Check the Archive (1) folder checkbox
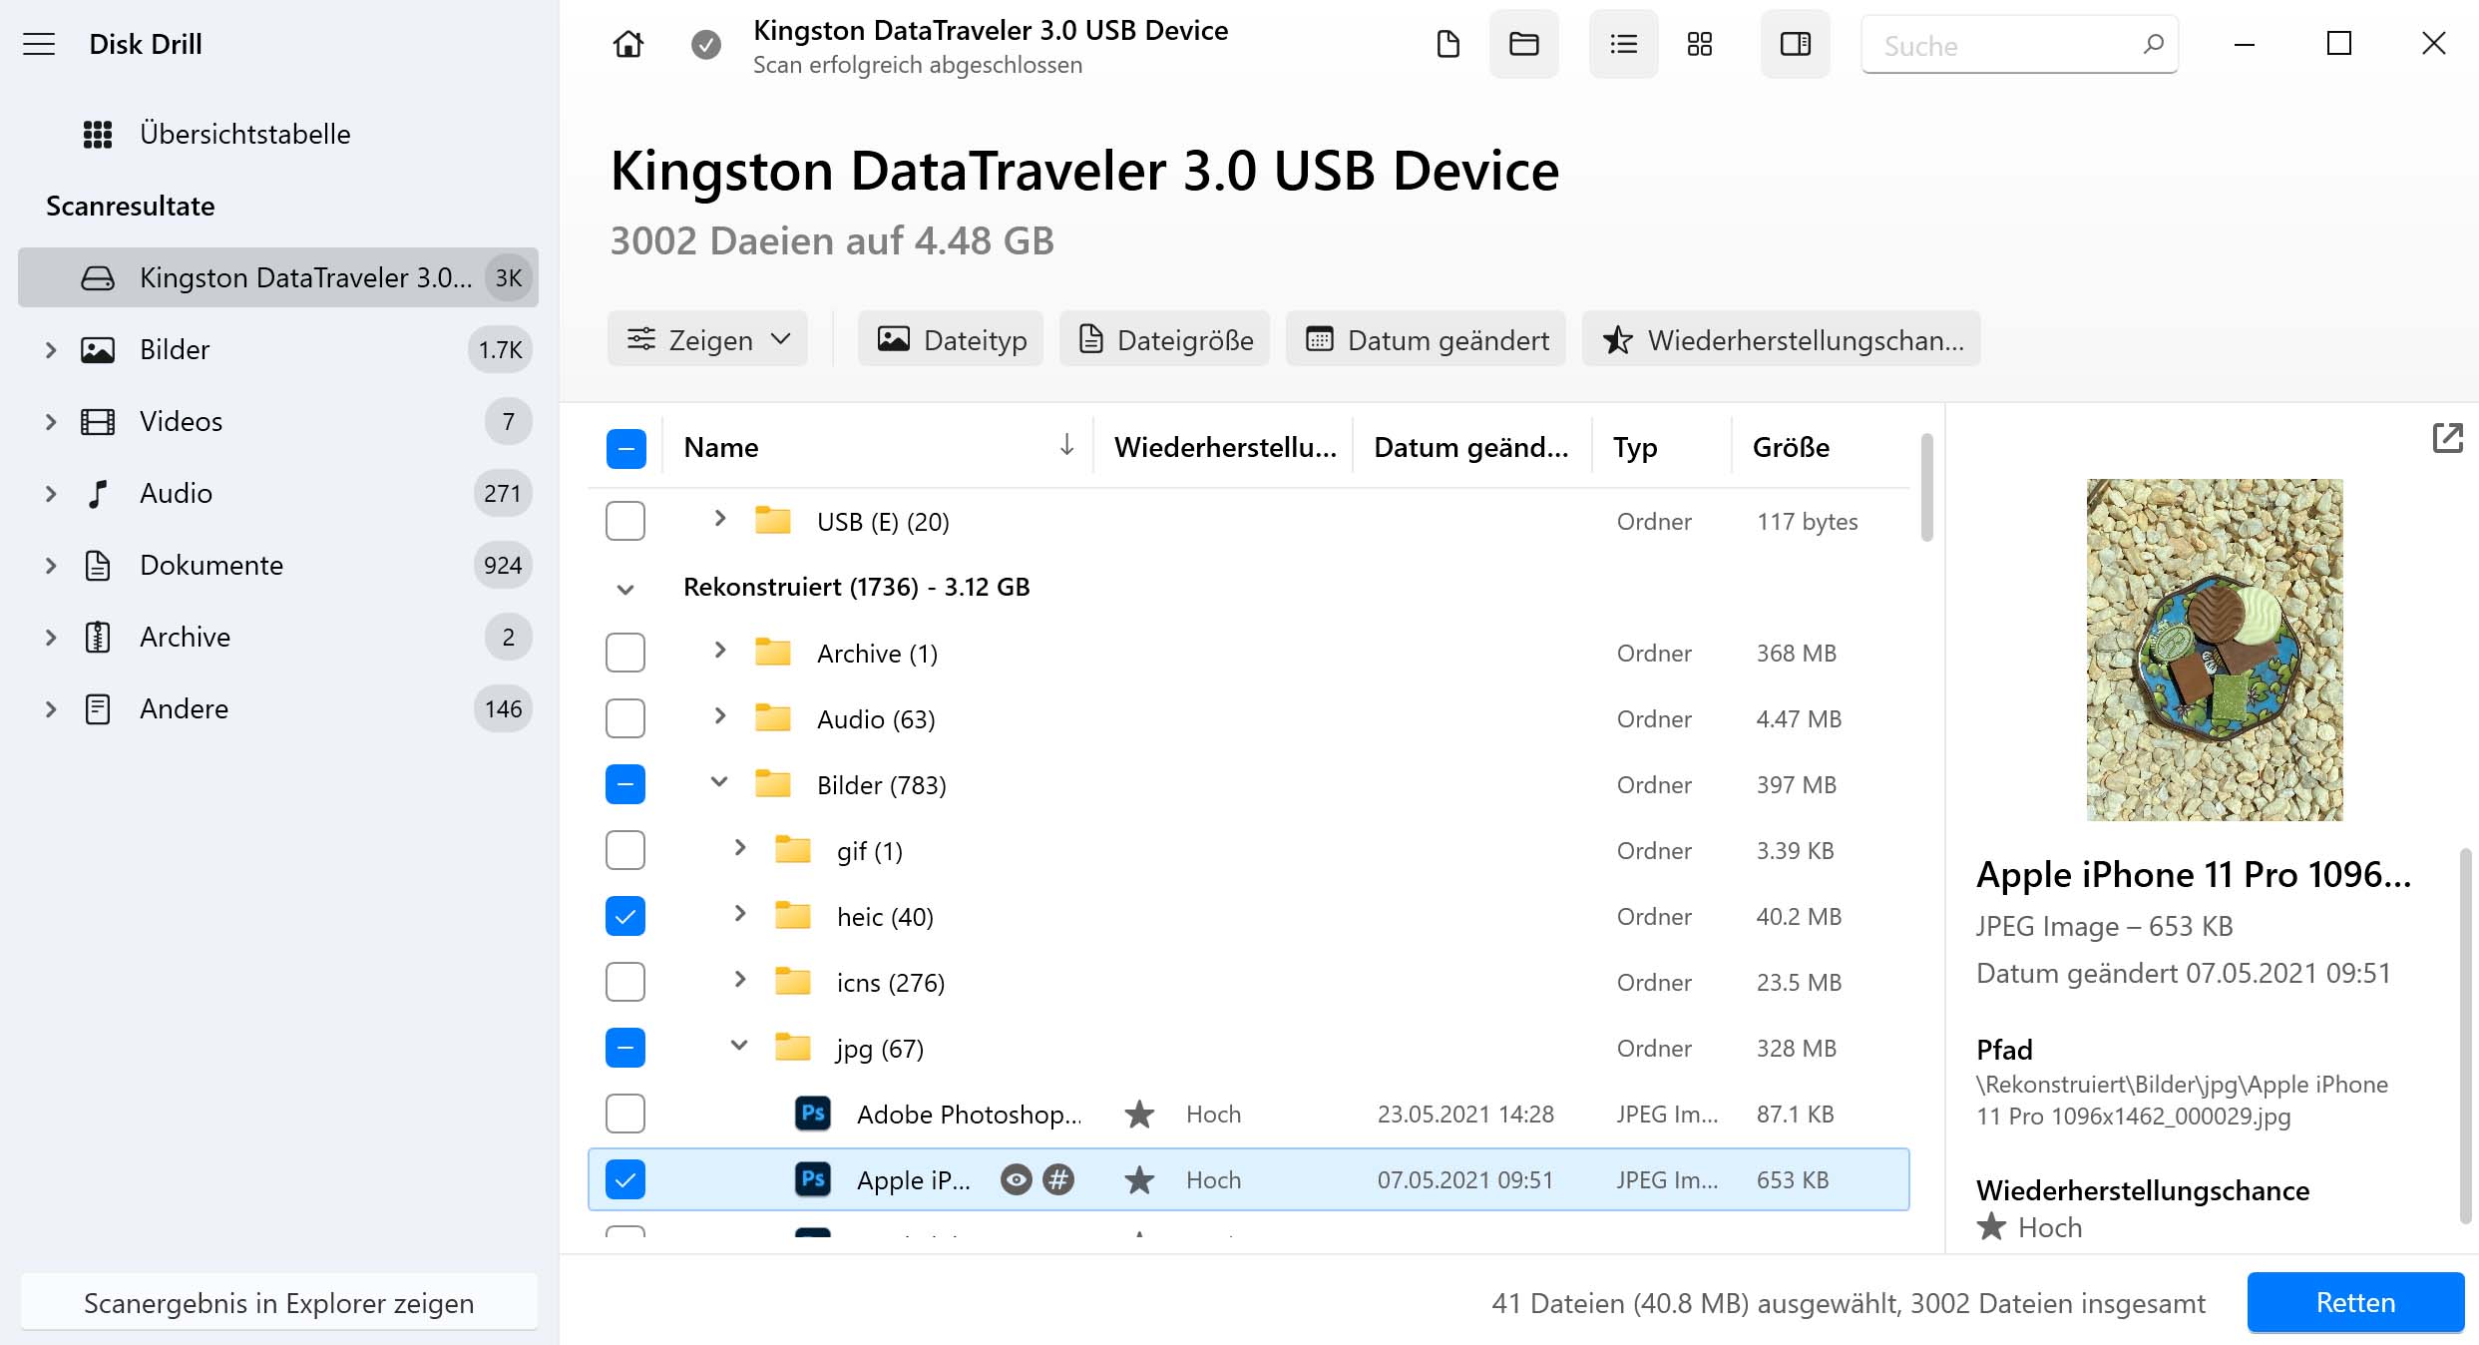The width and height of the screenshot is (2479, 1345). pos(625,653)
